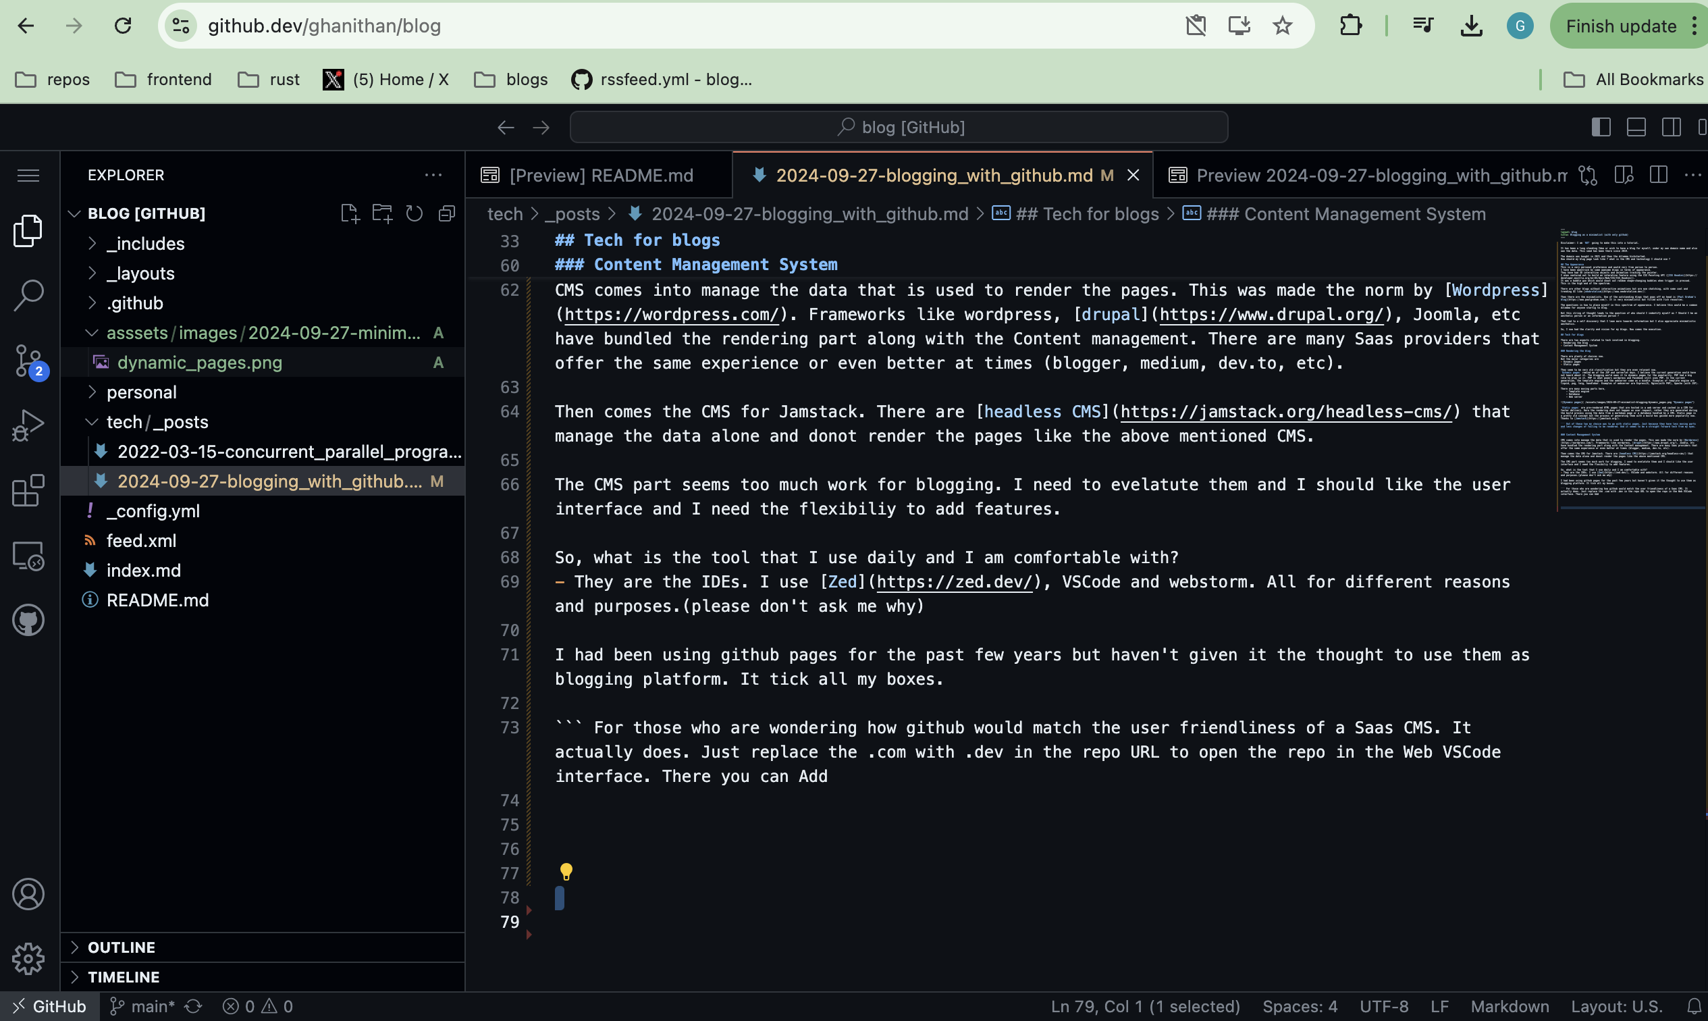Open Explorer views and more actions menu

pos(433,175)
